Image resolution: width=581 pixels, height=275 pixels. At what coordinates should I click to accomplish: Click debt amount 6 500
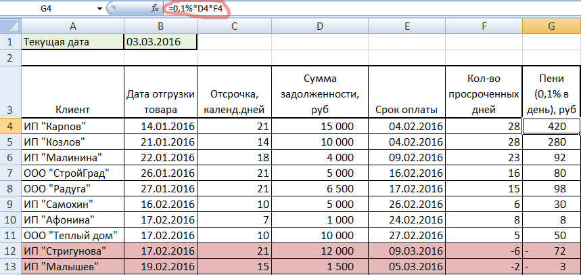[x=320, y=188]
